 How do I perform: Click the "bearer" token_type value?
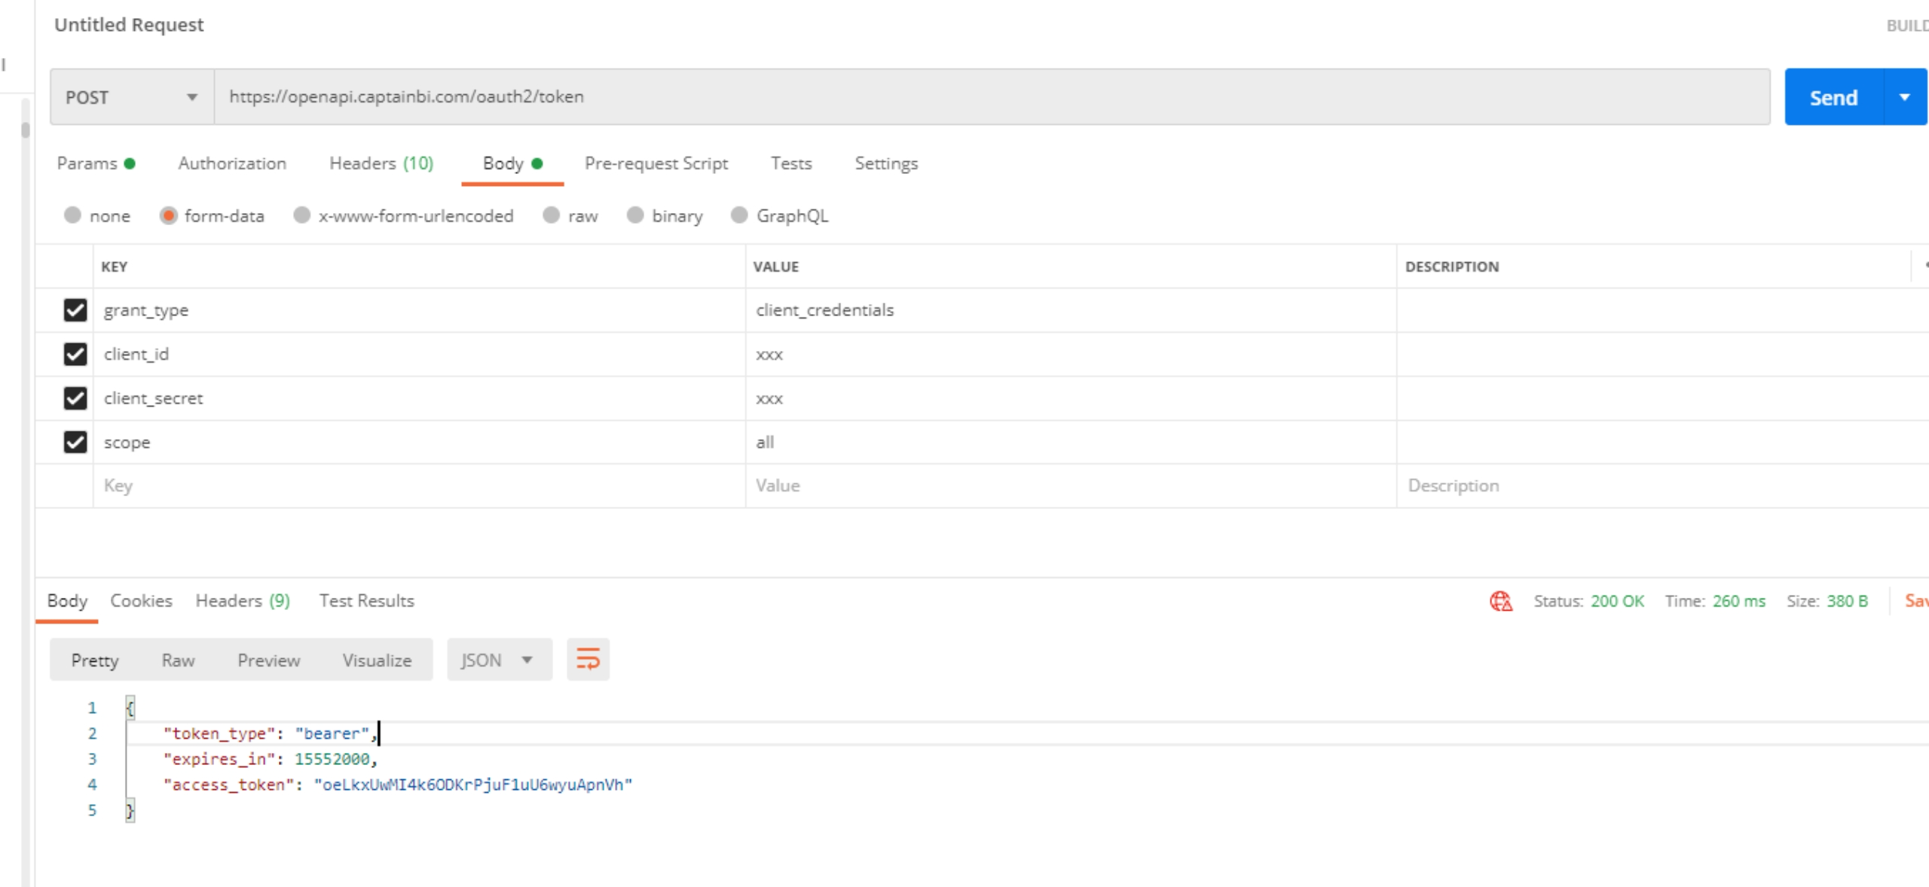pos(332,733)
